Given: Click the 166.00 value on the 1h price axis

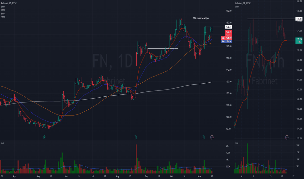Looking at the screenshot, I should 299,70.
